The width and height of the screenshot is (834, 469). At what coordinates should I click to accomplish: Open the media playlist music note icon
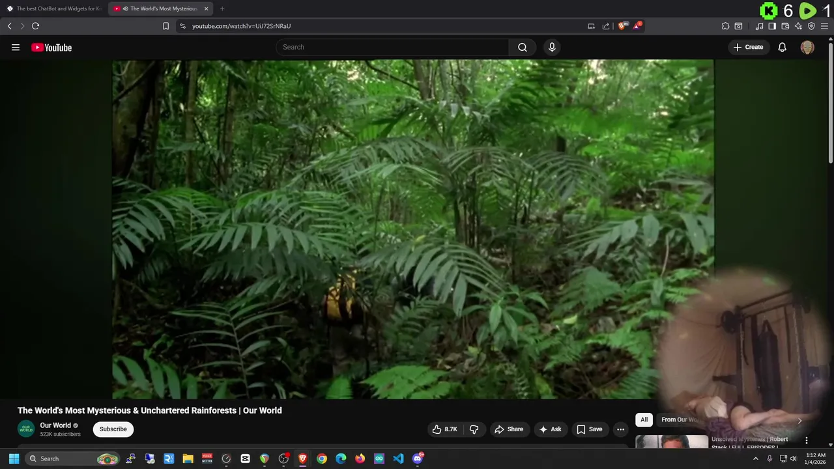point(759,26)
